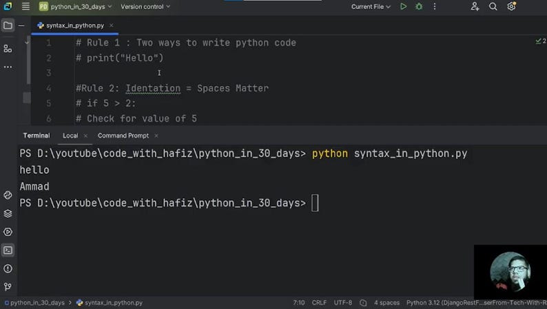The width and height of the screenshot is (547, 309).
Task: Select syntax_in_python.py editor tab
Action: [74, 25]
